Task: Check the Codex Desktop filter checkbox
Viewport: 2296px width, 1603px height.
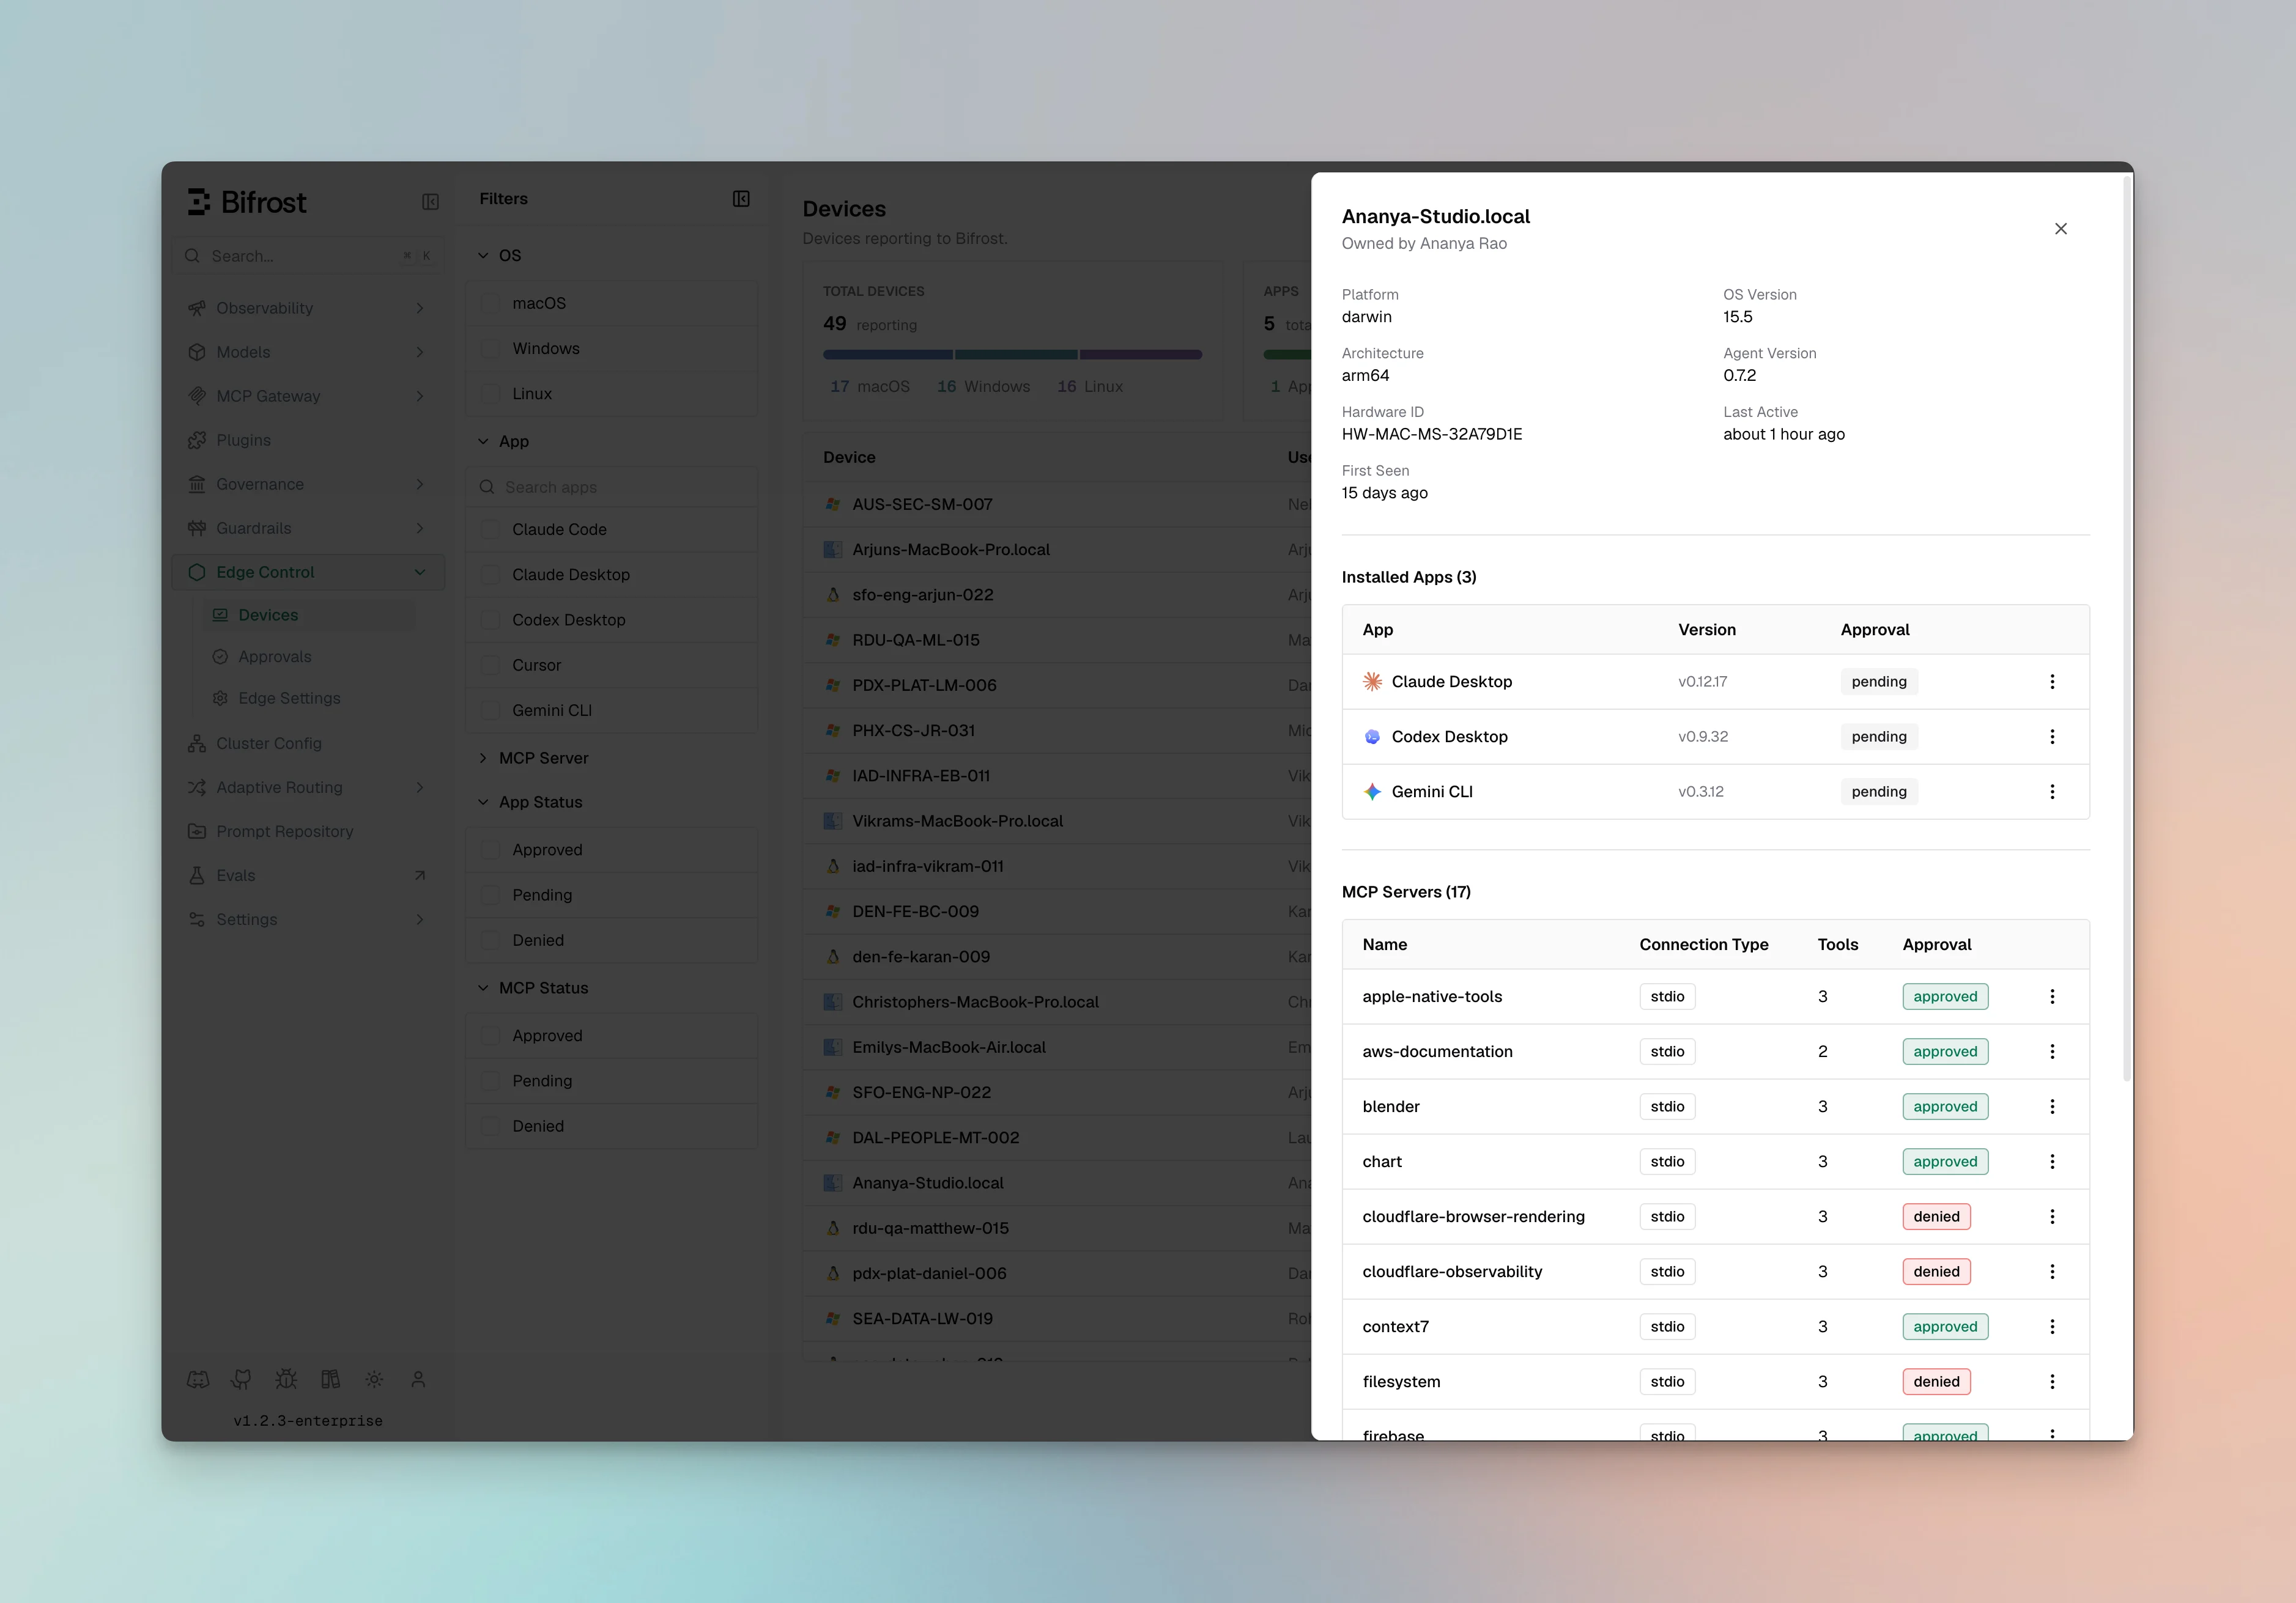Action: [x=490, y=619]
